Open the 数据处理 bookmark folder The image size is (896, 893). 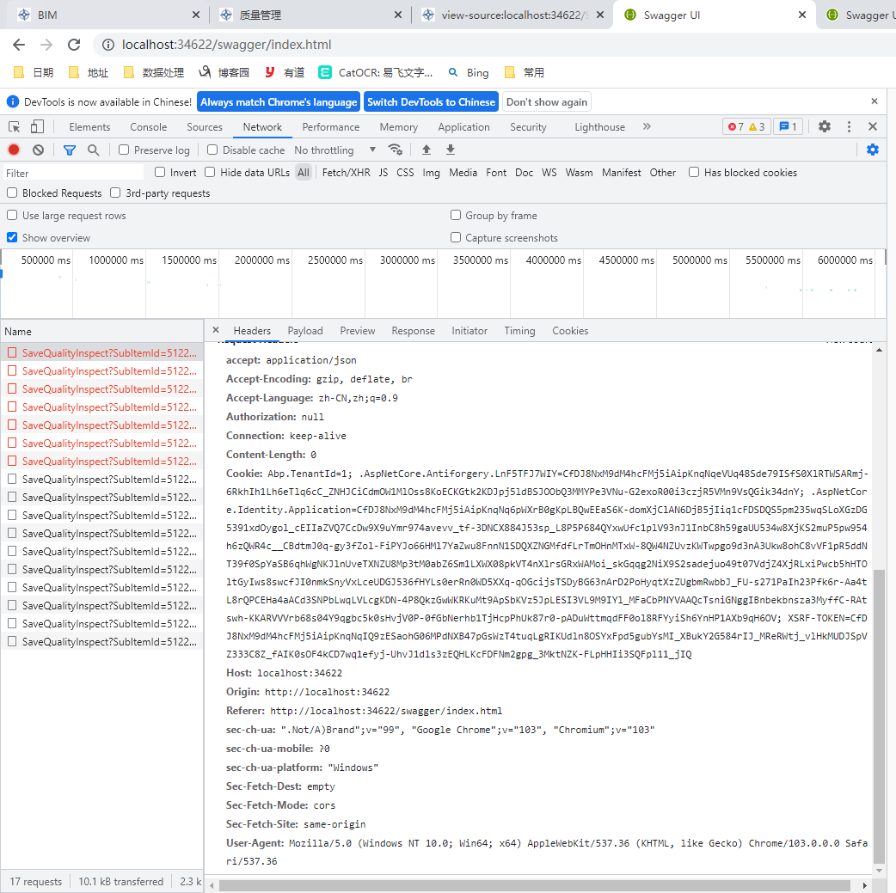point(154,72)
